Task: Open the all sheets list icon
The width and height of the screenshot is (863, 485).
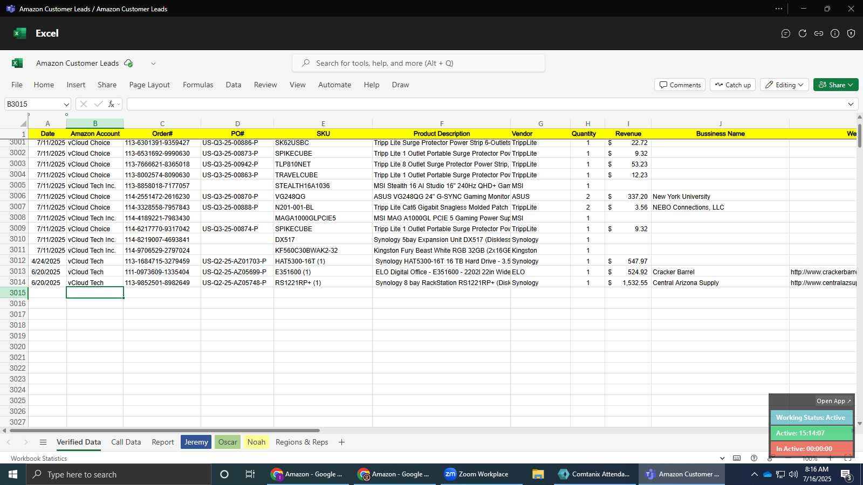Action: pyautogui.click(x=43, y=442)
